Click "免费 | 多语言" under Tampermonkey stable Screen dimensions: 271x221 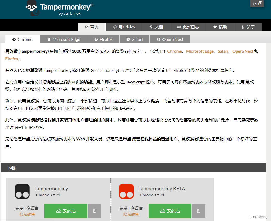(27, 208)
